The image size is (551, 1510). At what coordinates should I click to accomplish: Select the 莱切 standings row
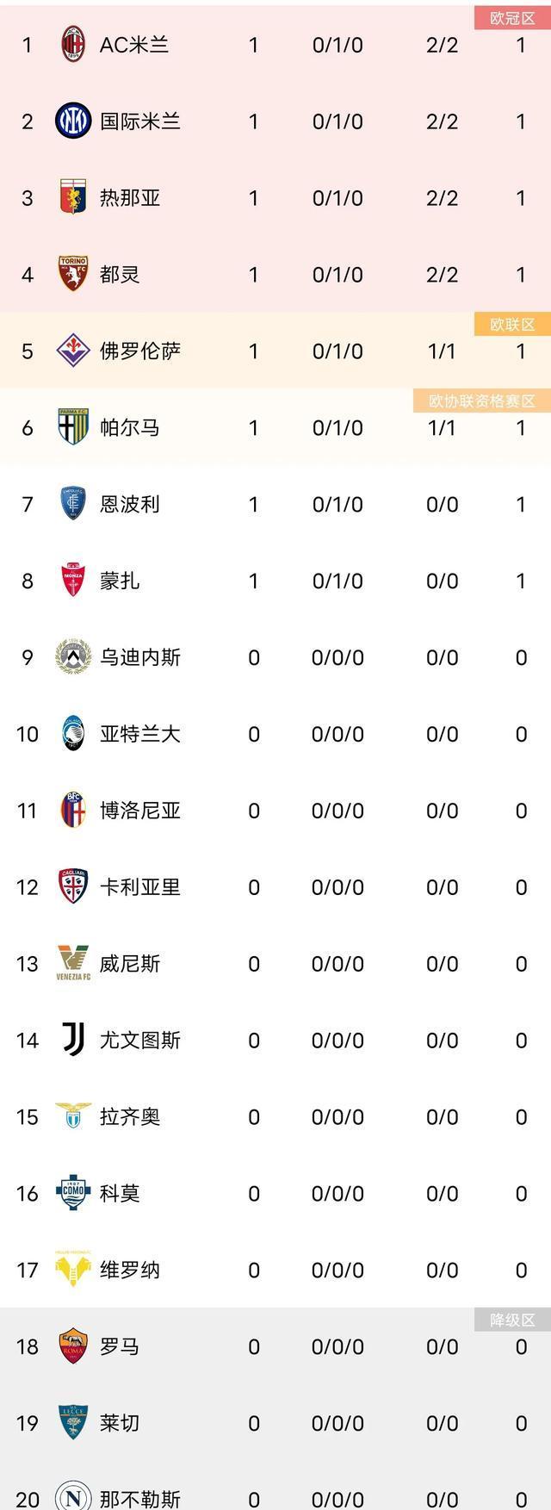(x=275, y=1423)
